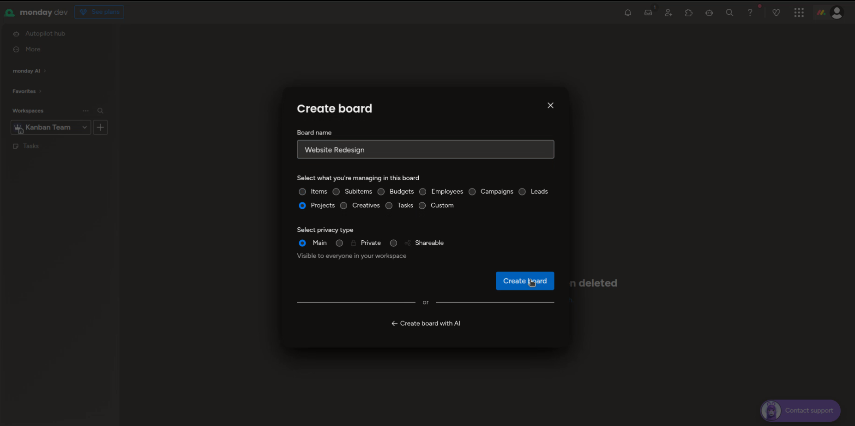Open the help question mark
This screenshot has height=426, width=855.
(750, 13)
